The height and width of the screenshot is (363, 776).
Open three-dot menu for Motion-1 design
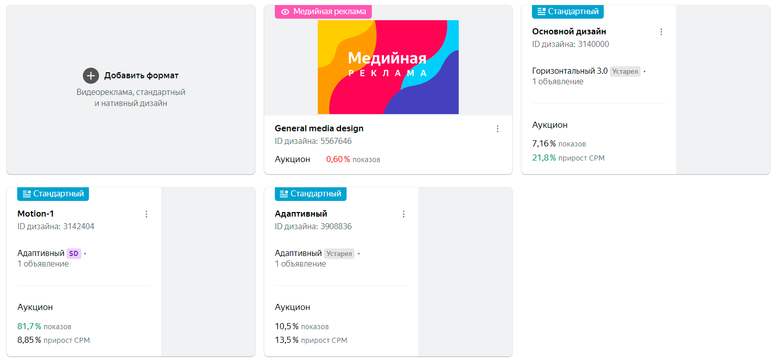(147, 214)
